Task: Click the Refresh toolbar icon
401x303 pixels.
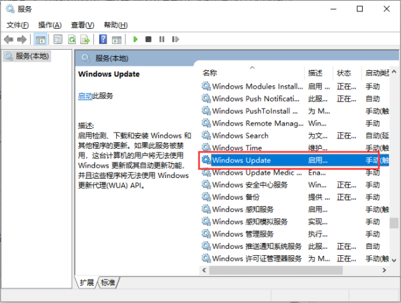Action: [x=72, y=40]
